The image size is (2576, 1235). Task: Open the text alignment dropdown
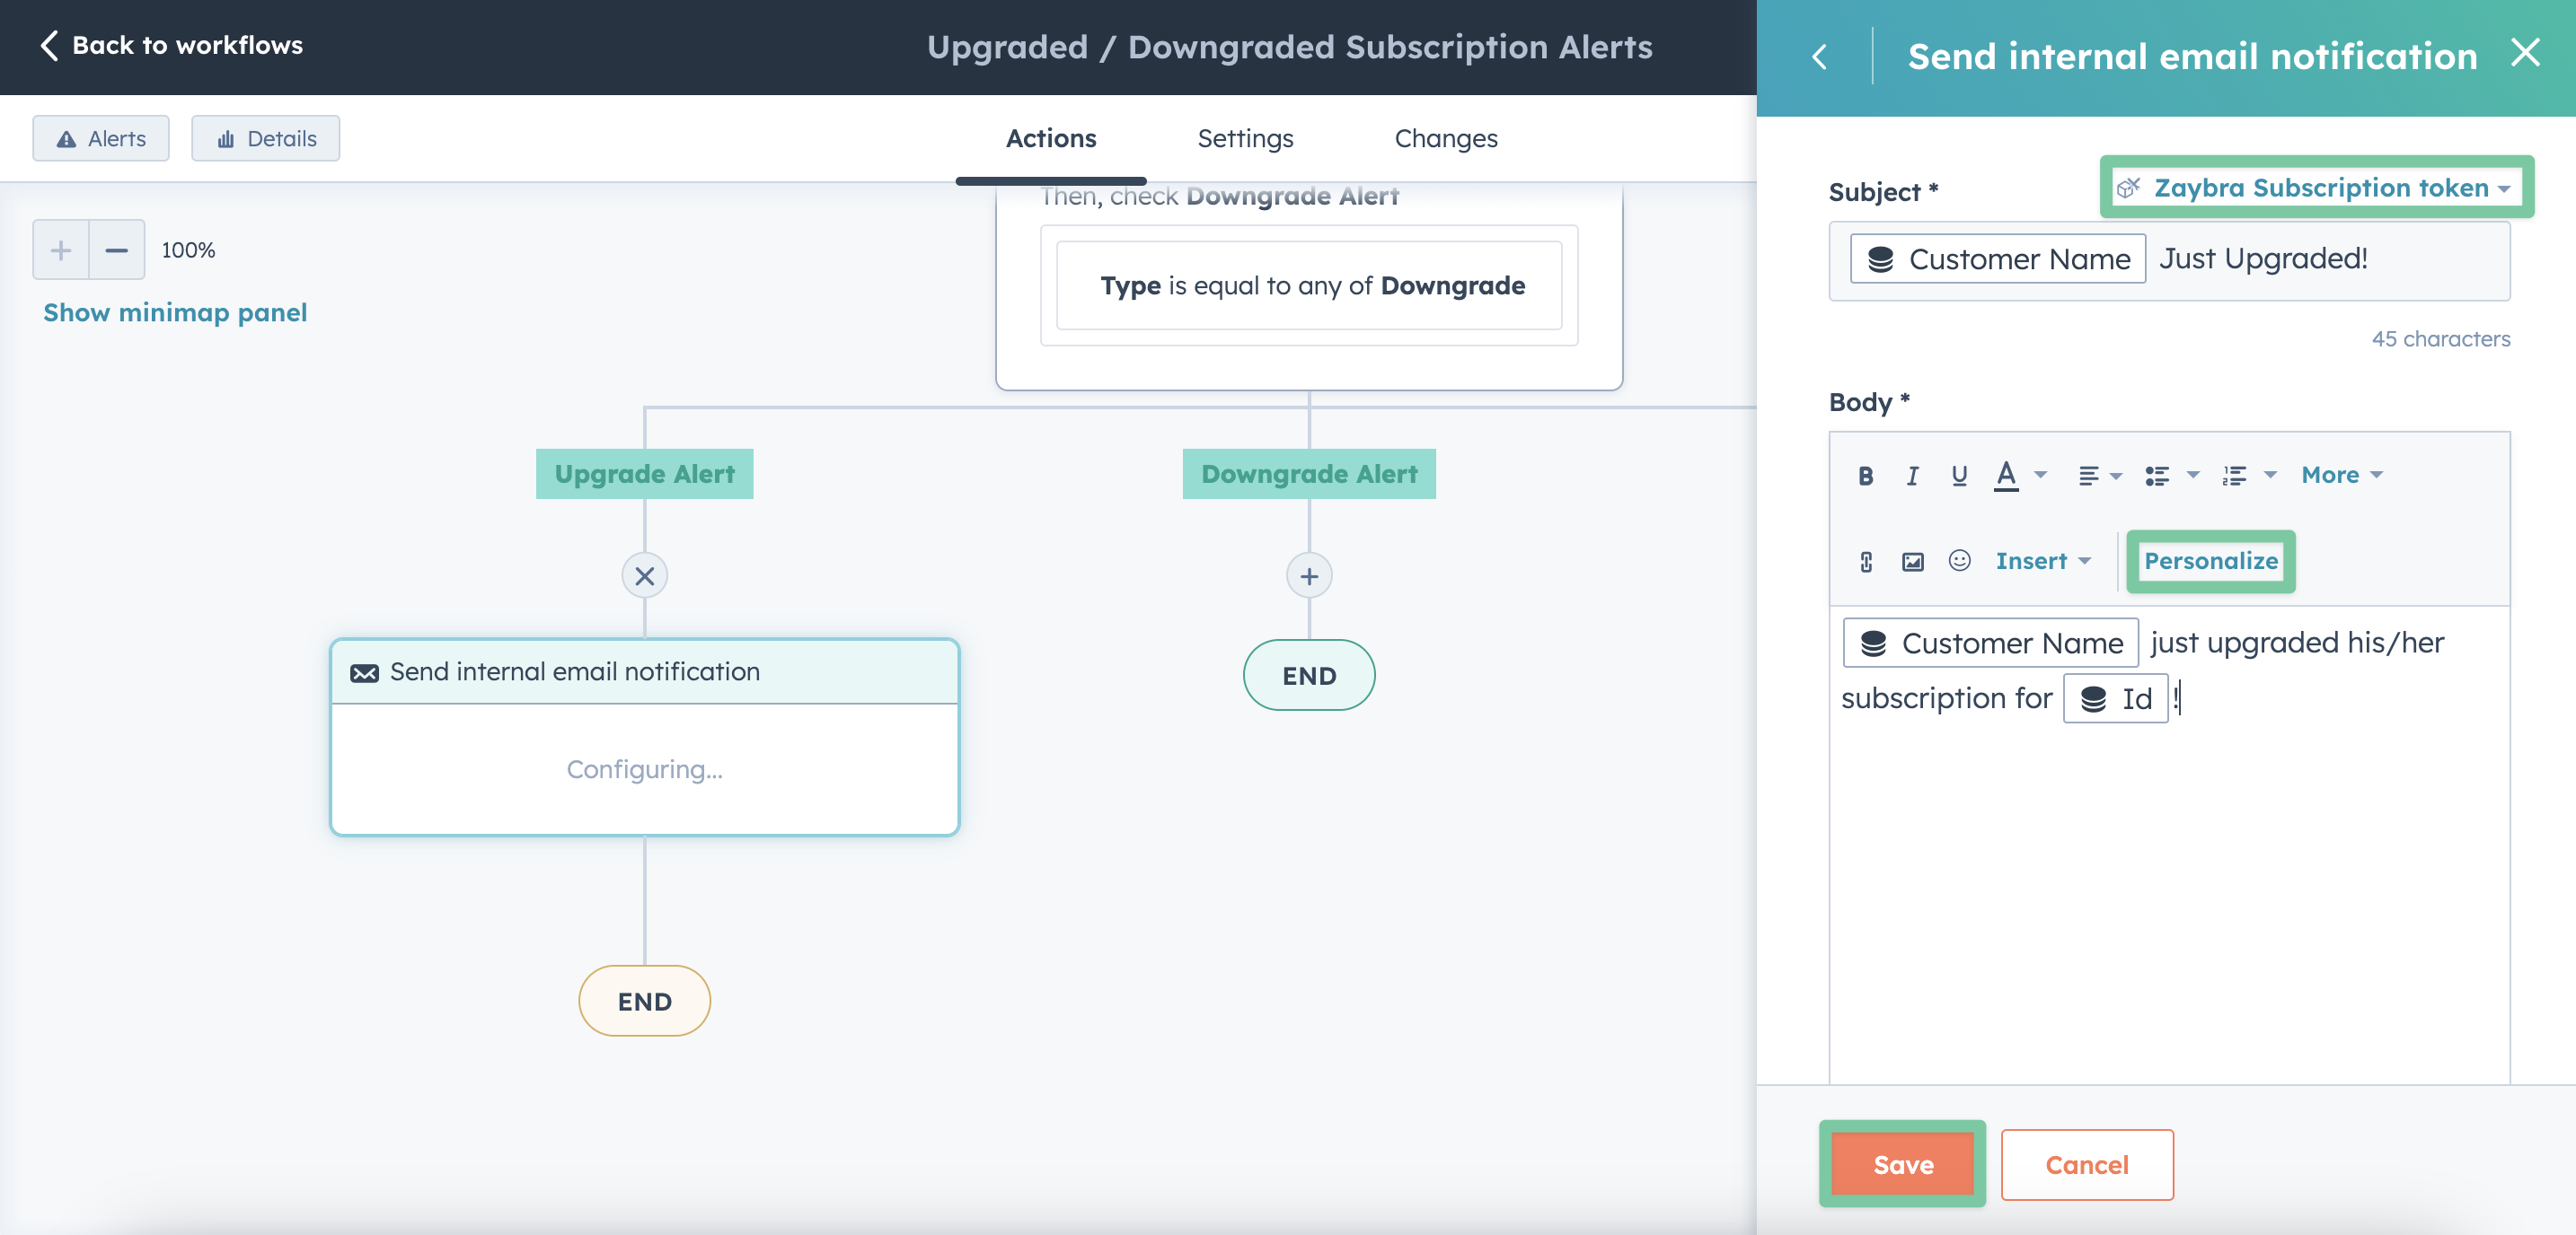(x=2099, y=476)
